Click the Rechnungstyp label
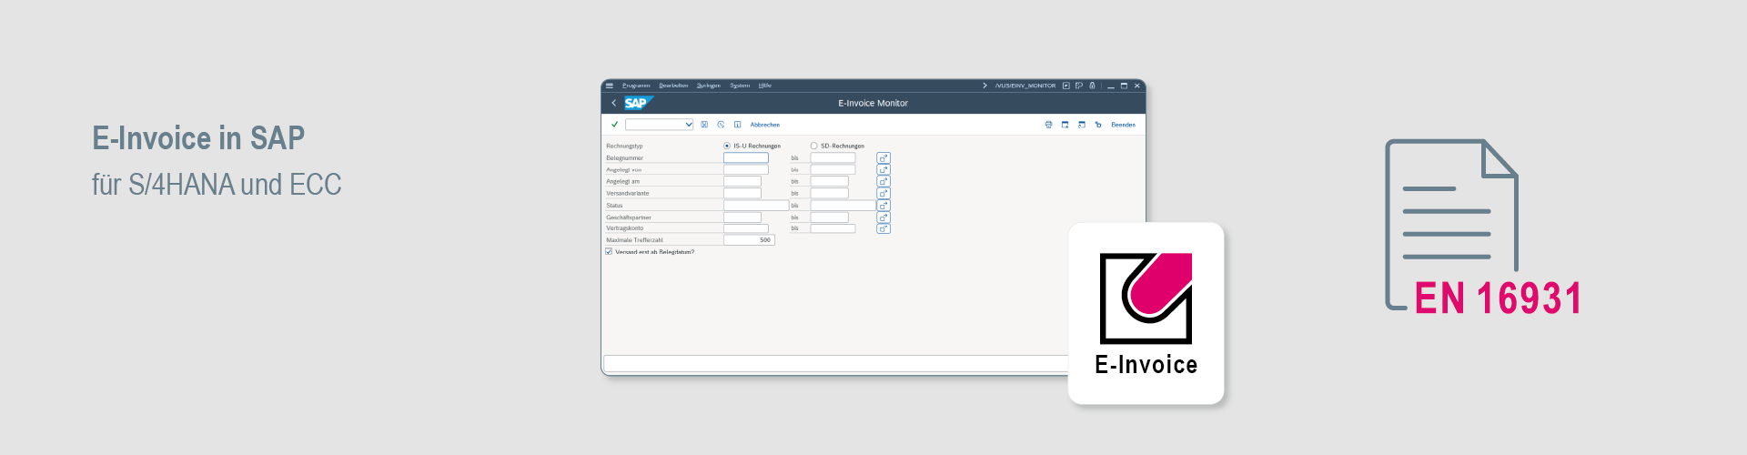 tap(624, 146)
